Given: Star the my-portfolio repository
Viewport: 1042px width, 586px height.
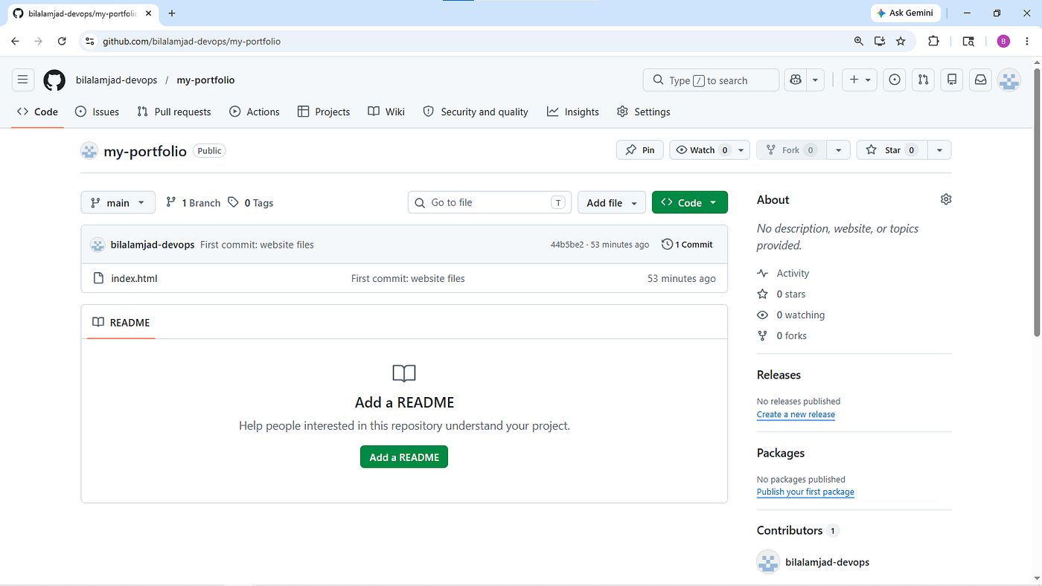Looking at the screenshot, I should pyautogui.click(x=891, y=149).
